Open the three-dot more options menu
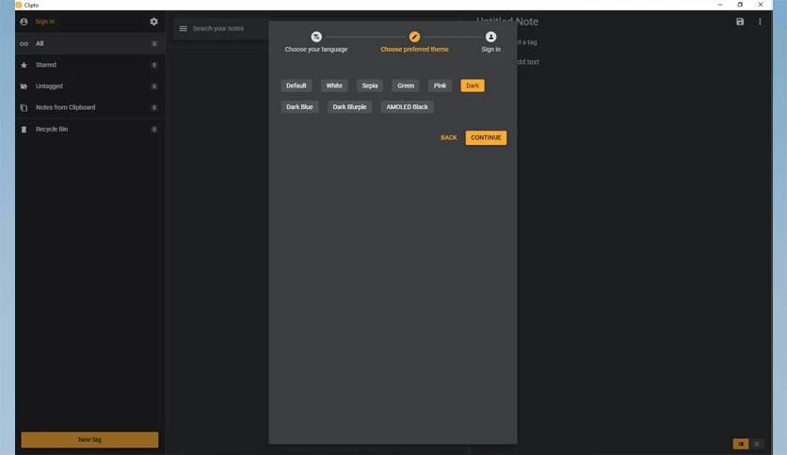 (760, 22)
